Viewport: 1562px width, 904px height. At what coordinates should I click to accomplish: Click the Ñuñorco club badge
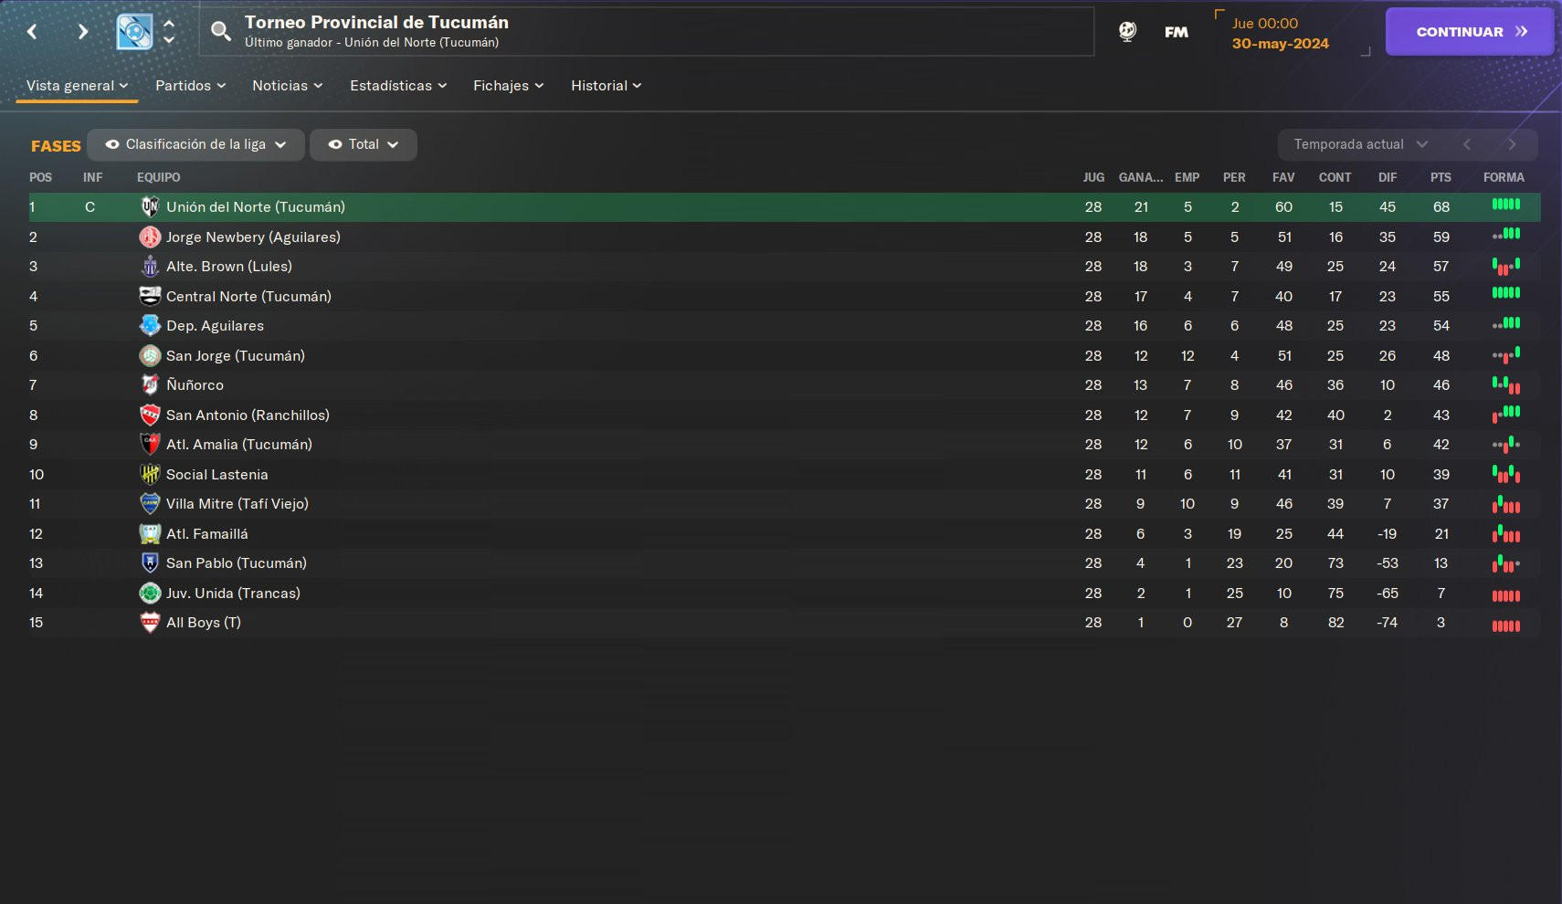150,385
